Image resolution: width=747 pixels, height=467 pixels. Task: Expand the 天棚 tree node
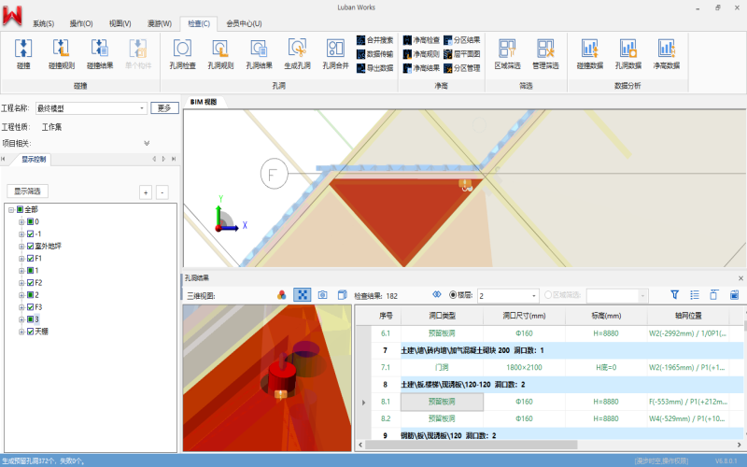pos(21,332)
